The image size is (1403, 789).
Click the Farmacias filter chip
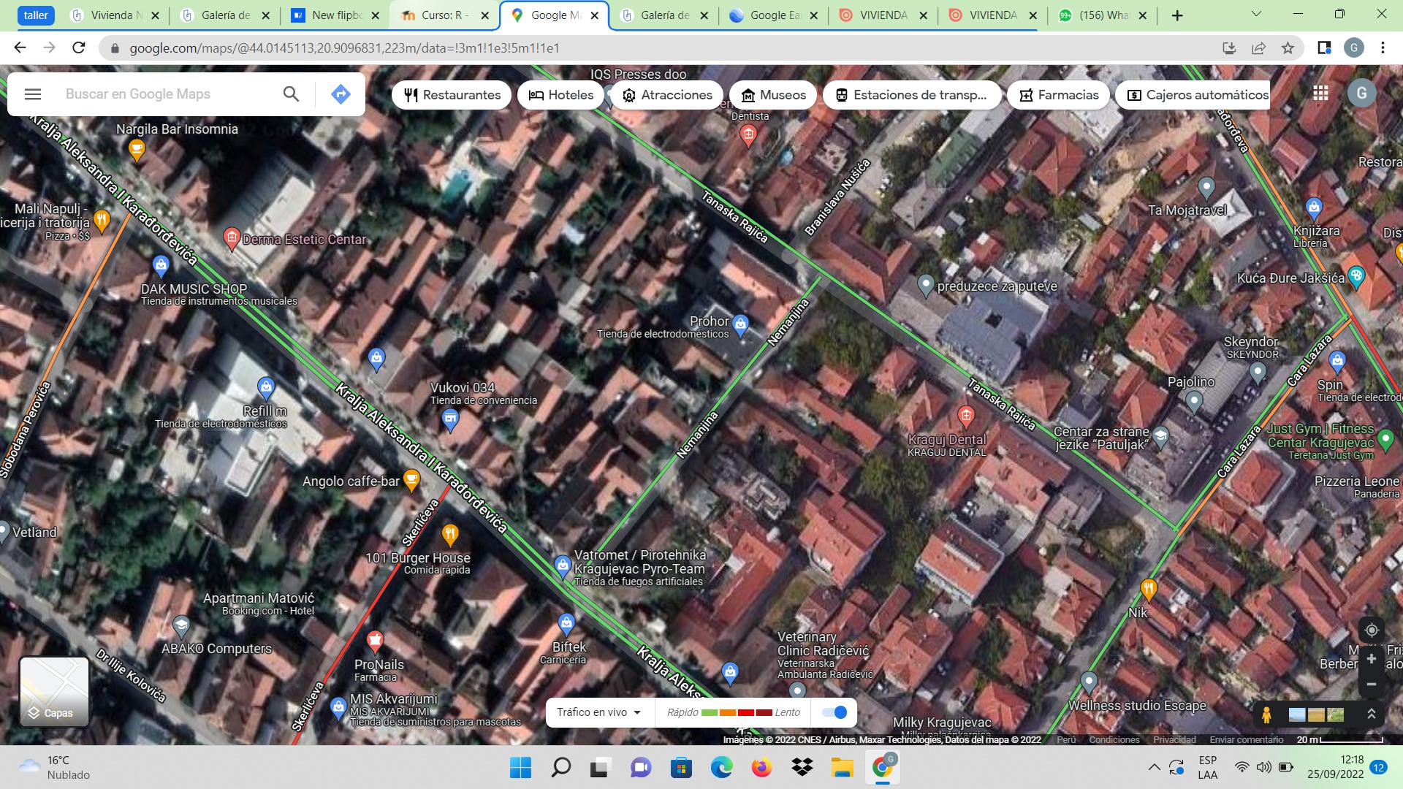point(1059,95)
